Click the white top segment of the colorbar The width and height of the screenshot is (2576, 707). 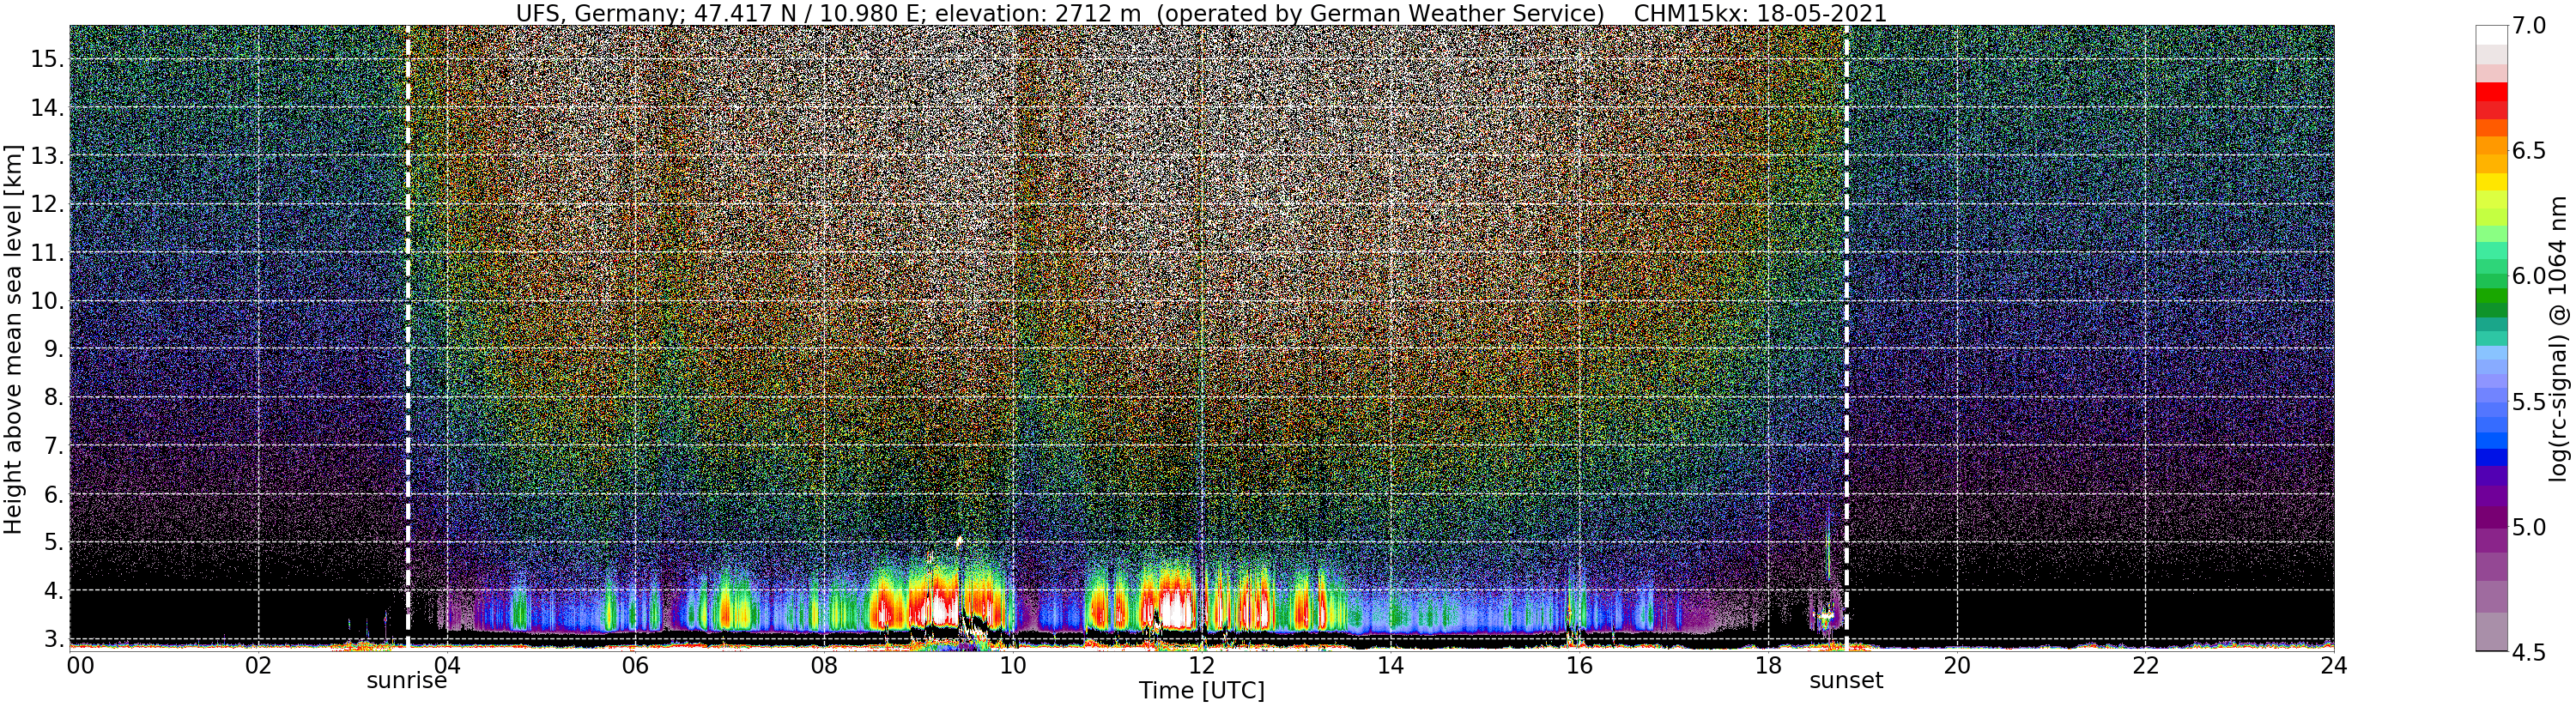click(2491, 35)
